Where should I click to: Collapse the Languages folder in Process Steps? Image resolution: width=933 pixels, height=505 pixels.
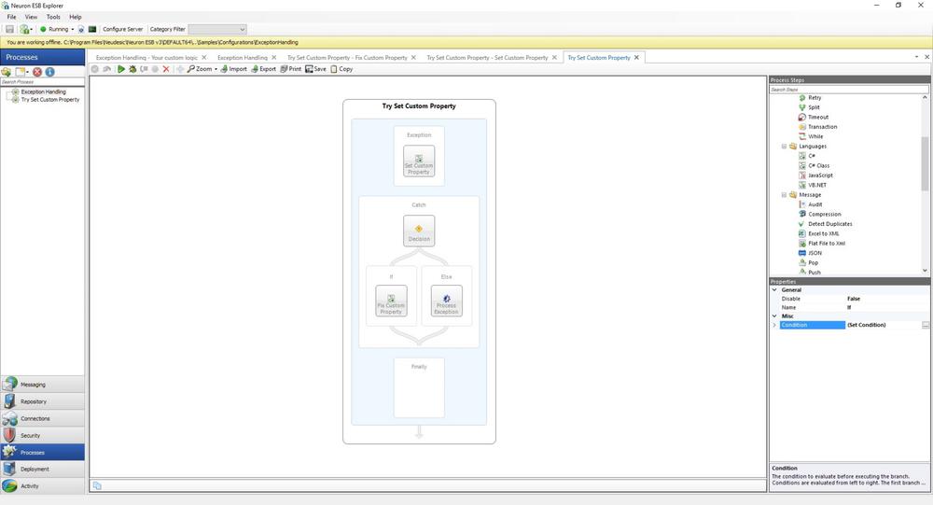[x=784, y=146]
